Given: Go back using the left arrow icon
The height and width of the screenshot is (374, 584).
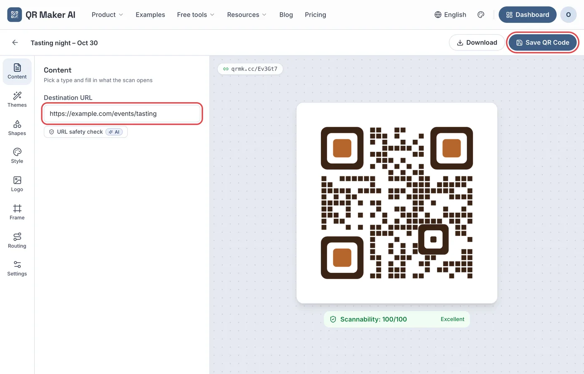Looking at the screenshot, I should click(x=15, y=43).
